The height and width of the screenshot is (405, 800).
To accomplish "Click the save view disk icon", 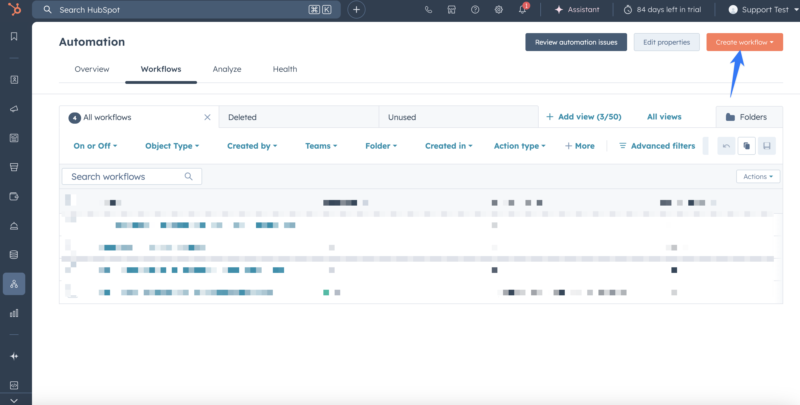I will click(767, 146).
